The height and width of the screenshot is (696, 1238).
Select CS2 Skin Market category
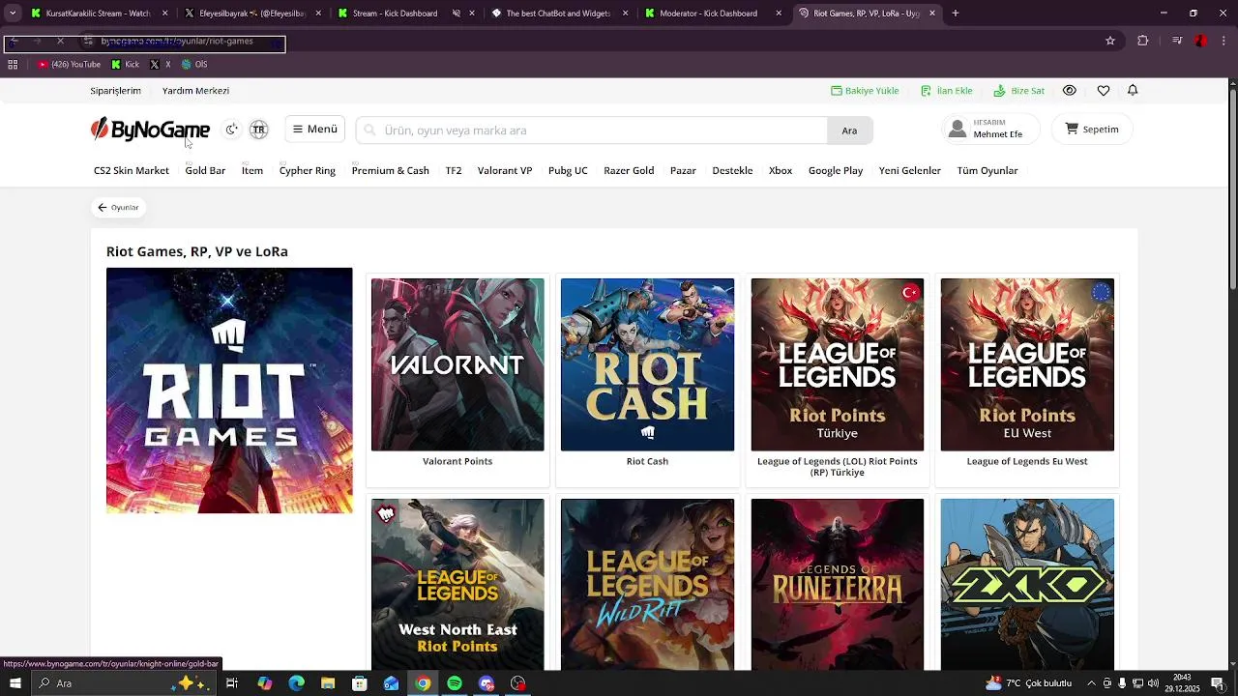[x=132, y=171]
